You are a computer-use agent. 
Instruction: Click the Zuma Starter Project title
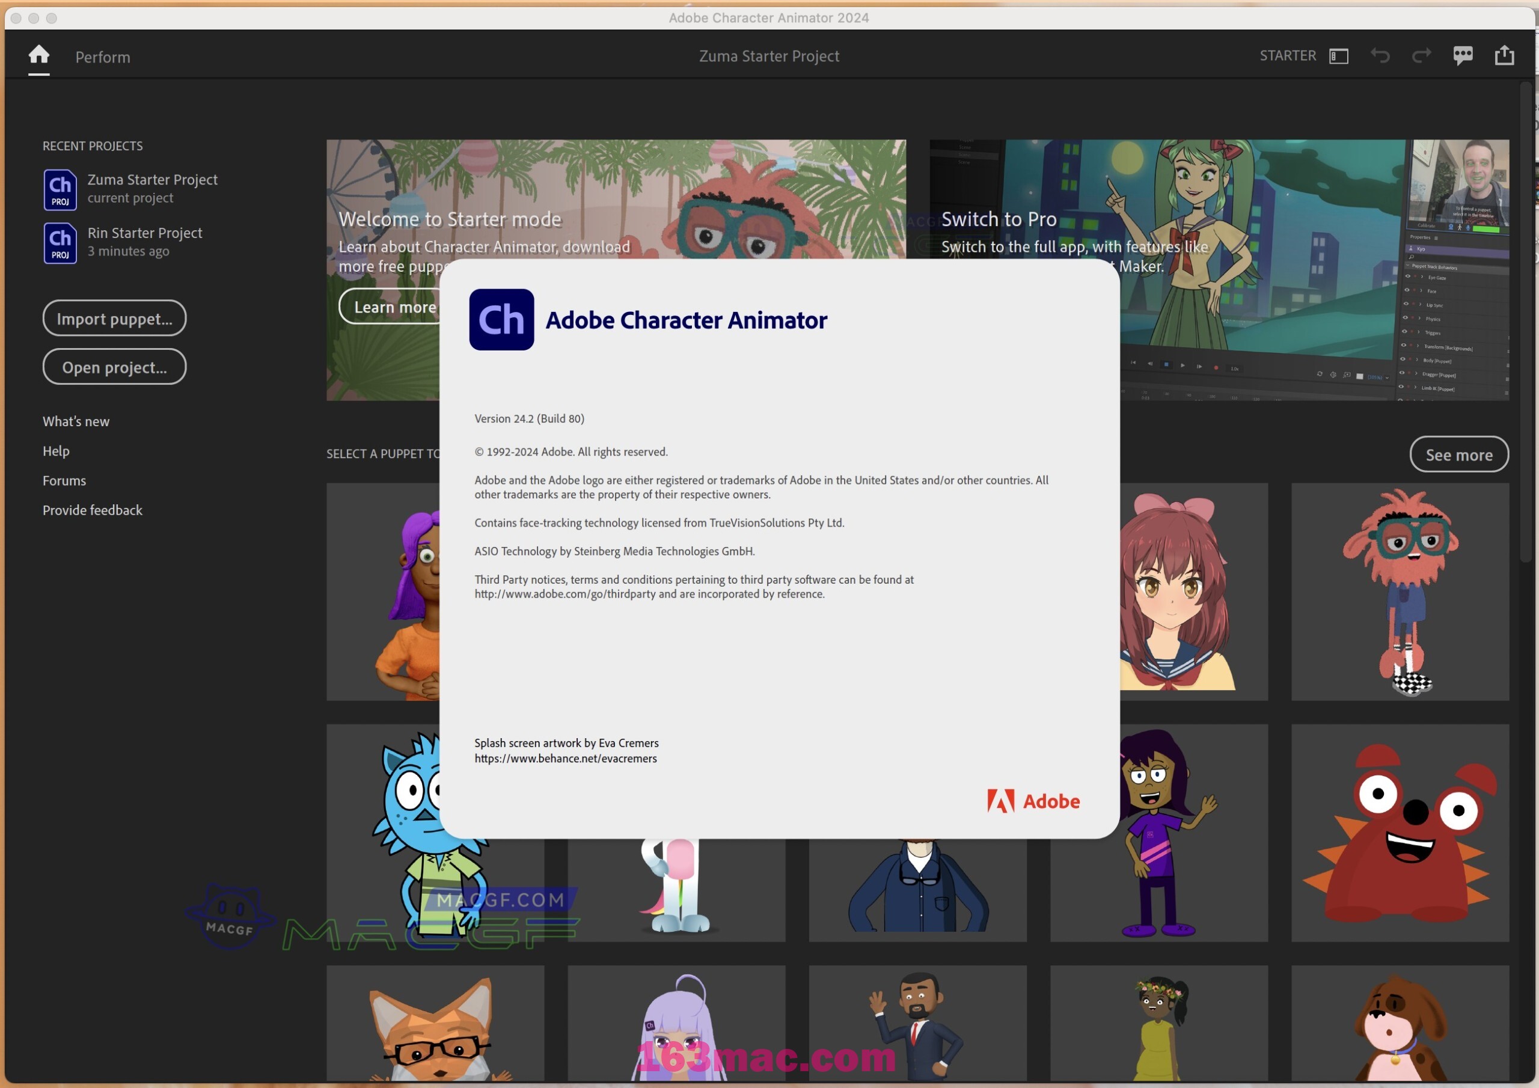click(769, 56)
